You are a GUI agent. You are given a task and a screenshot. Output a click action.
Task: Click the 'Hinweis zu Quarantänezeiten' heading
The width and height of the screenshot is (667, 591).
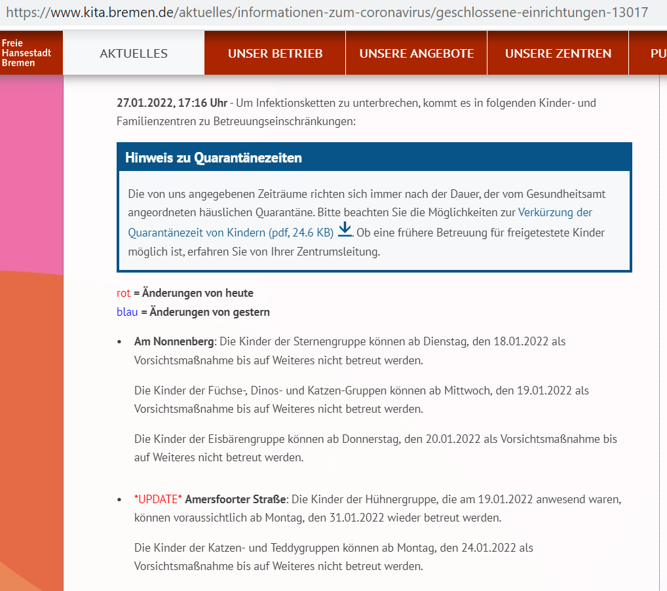click(214, 158)
